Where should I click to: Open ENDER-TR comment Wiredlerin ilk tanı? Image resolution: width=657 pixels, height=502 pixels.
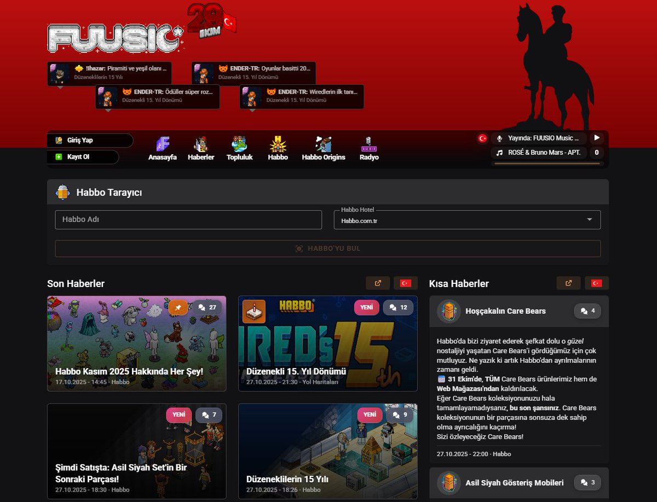[x=302, y=96]
